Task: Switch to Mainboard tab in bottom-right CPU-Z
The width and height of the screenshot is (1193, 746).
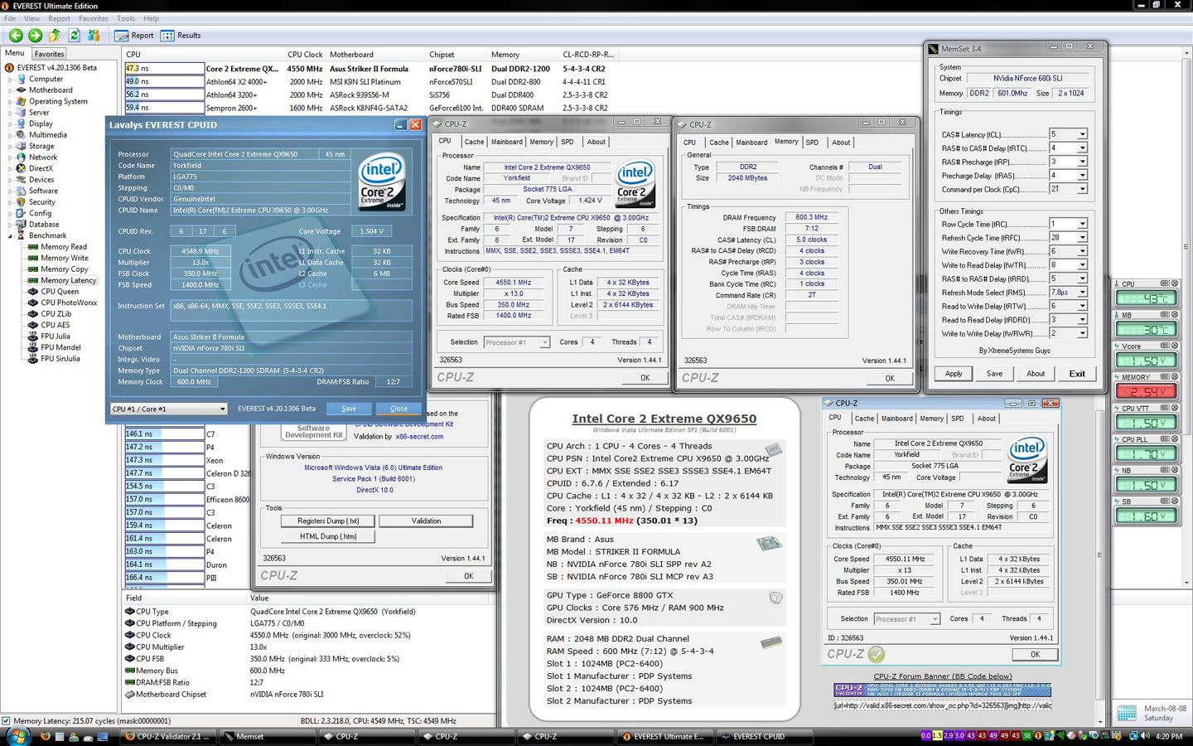Action: [896, 419]
